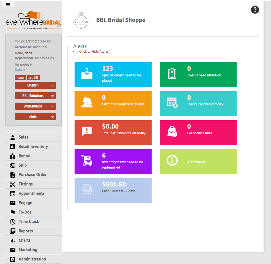
Task: Click the Fittings scissors icon
Action: pyautogui.click(x=13, y=184)
